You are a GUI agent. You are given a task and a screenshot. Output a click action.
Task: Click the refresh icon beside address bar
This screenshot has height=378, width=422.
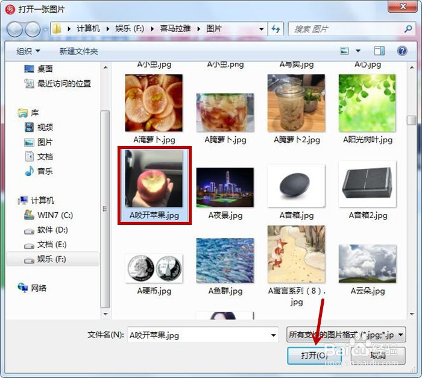coord(276,29)
